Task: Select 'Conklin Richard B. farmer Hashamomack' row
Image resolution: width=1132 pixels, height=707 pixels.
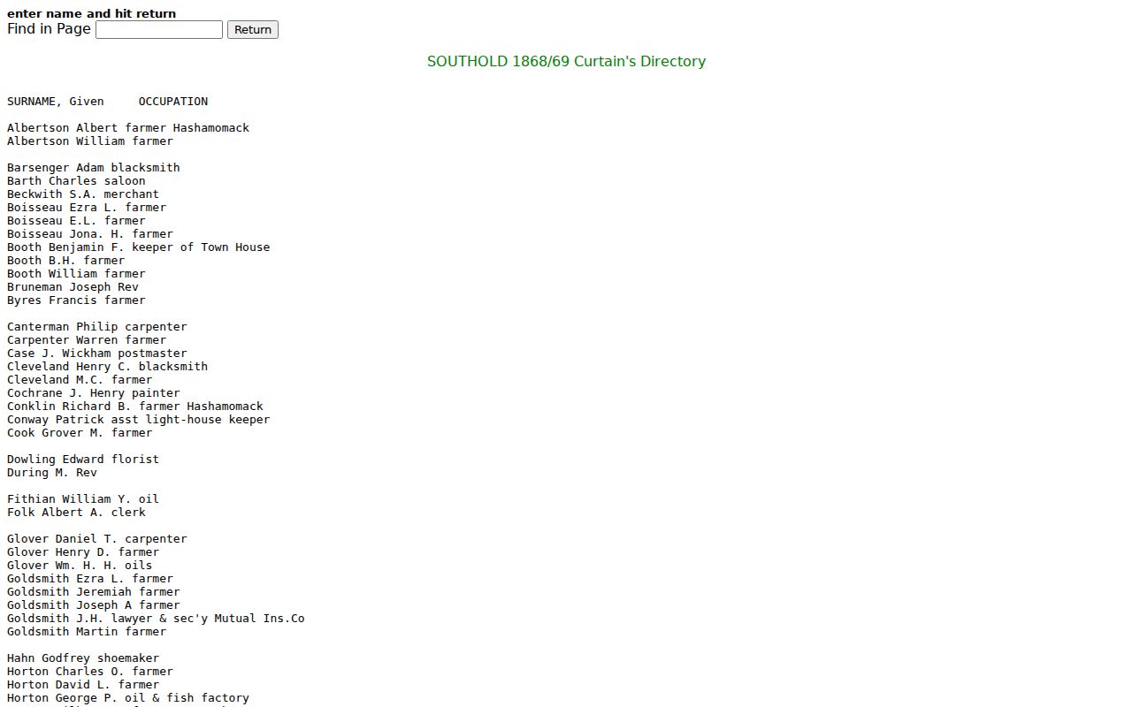Action: (135, 407)
